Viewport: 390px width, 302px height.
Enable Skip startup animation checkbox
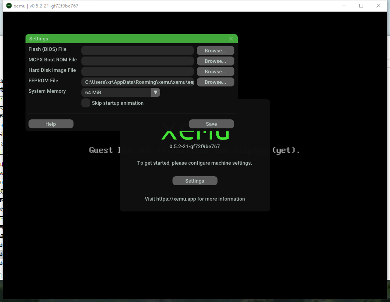click(86, 103)
